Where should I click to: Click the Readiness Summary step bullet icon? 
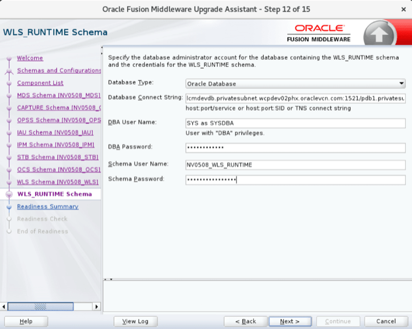point(9,206)
